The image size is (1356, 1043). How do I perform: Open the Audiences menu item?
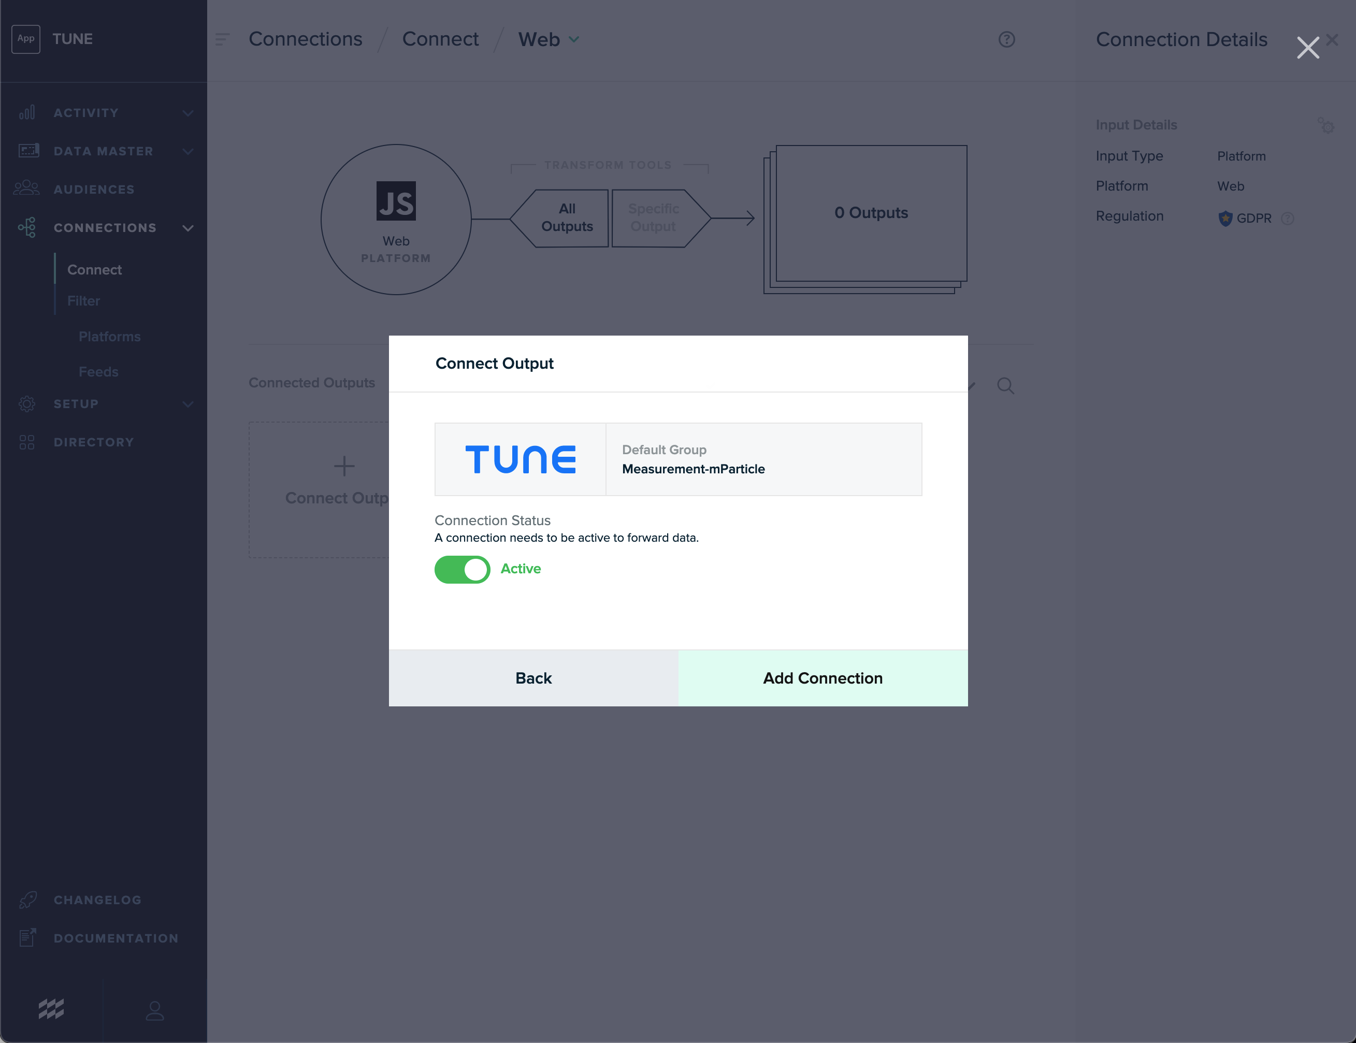pos(94,190)
